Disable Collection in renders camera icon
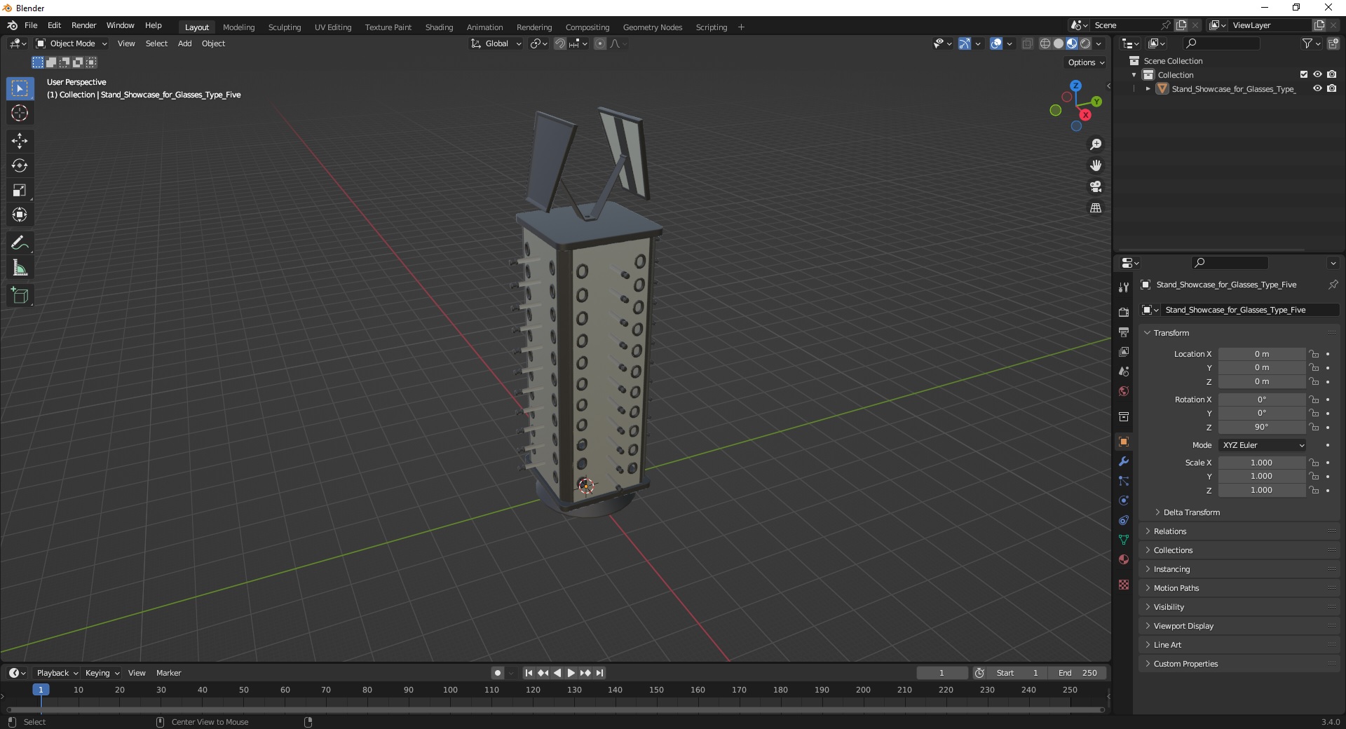 click(1331, 74)
